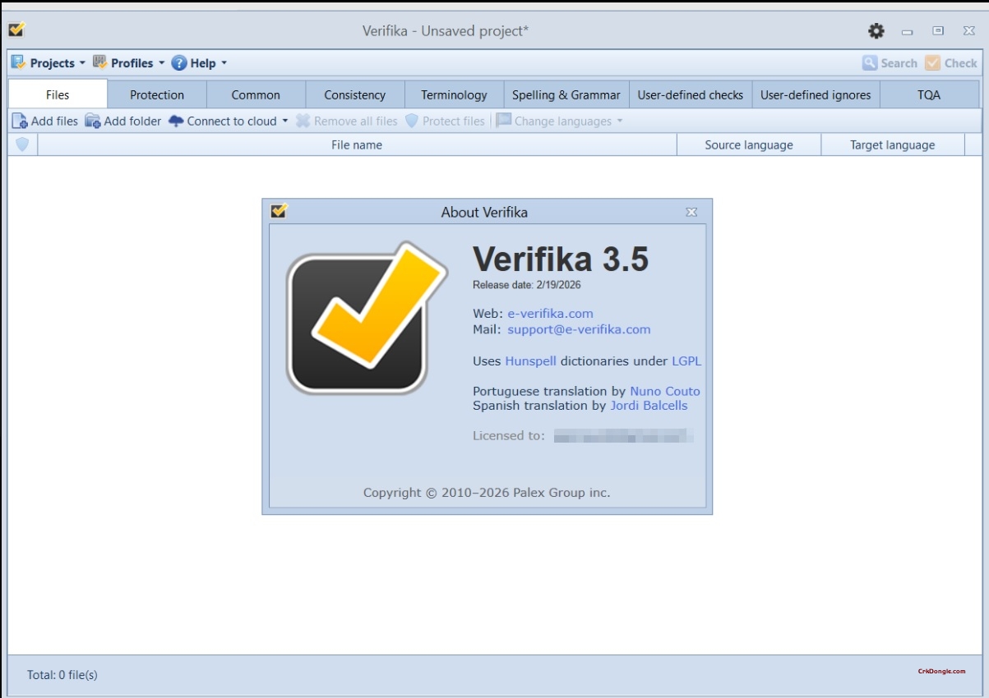The width and height of the screenshot is (989, 698).
Task: Click the Add folder label
Action: 132,121
